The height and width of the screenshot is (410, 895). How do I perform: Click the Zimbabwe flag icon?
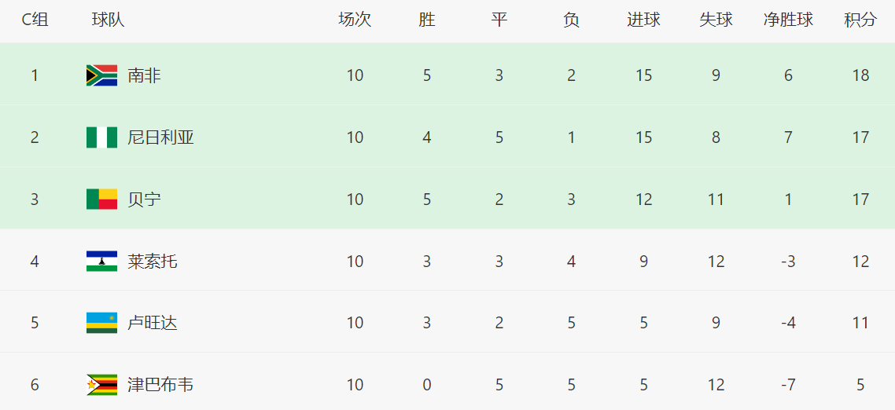point(101,385)
